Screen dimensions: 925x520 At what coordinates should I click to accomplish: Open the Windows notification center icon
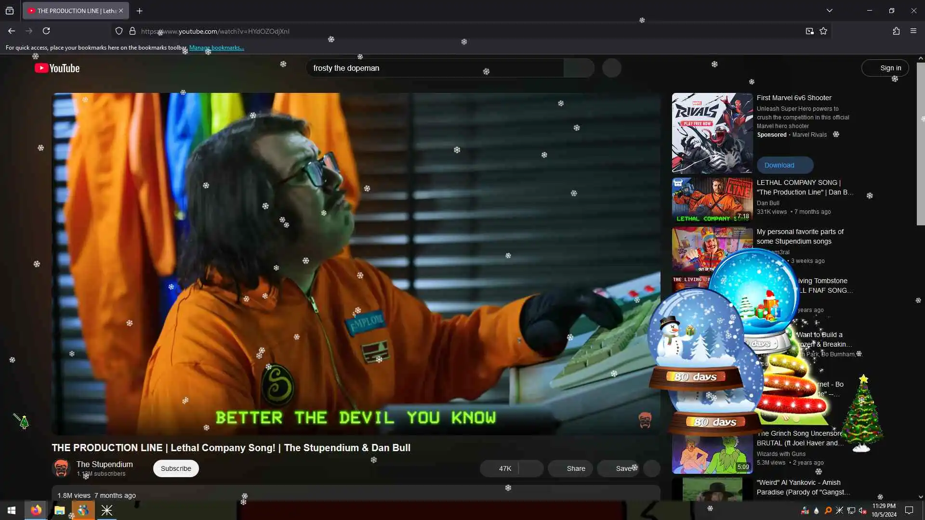coord(909,510)
